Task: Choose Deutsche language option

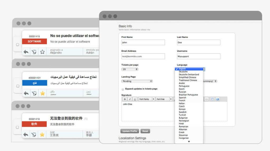Action: 189,72
